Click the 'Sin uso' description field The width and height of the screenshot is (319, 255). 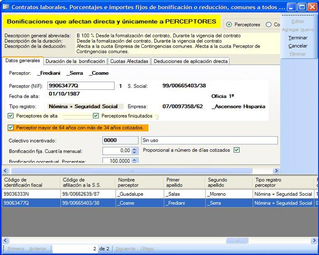[x=209, y=141]
